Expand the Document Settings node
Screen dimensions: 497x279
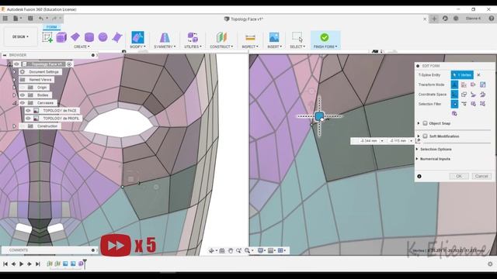14,72
